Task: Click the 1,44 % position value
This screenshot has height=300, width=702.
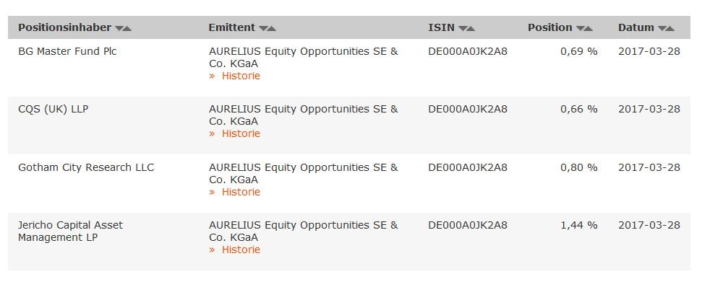Action: 579,226
